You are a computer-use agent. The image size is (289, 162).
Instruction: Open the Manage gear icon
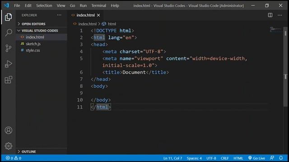pos(9,146)
